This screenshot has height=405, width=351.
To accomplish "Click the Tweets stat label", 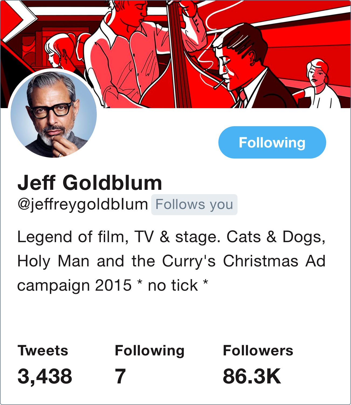I will tap(43, 351).
